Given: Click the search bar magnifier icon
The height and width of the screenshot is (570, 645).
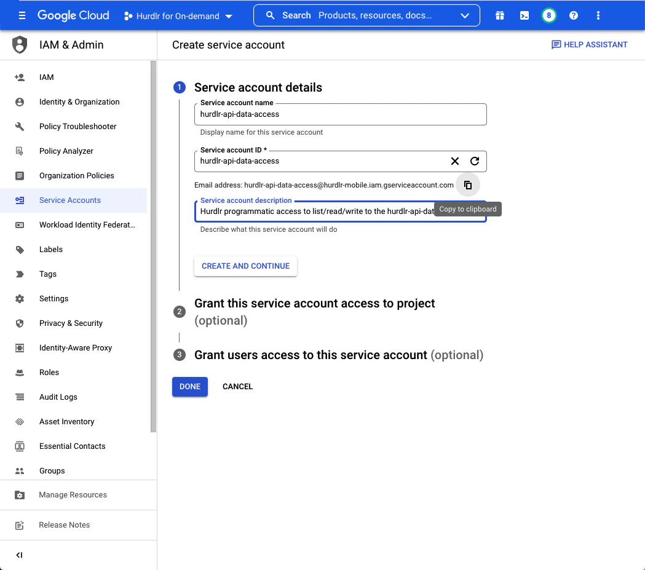Looking at the screenshot, I should point(271,15).
